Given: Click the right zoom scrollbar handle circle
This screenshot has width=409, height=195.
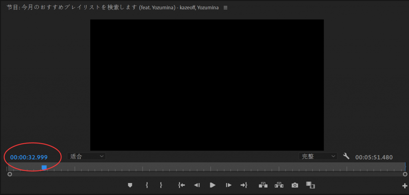Looking at the screenshot, I should (x=405, y=174).
